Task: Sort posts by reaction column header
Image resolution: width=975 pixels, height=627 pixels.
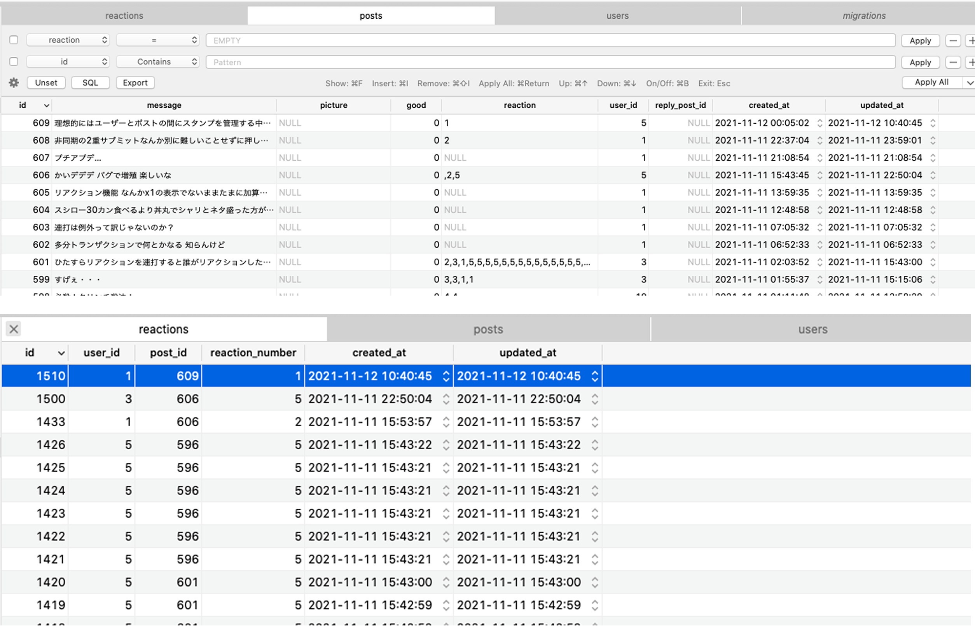Action: pos(520,105)
